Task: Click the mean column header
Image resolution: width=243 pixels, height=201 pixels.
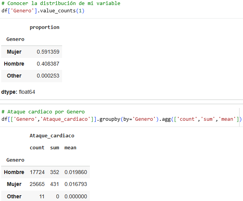Action: point(70,148)
